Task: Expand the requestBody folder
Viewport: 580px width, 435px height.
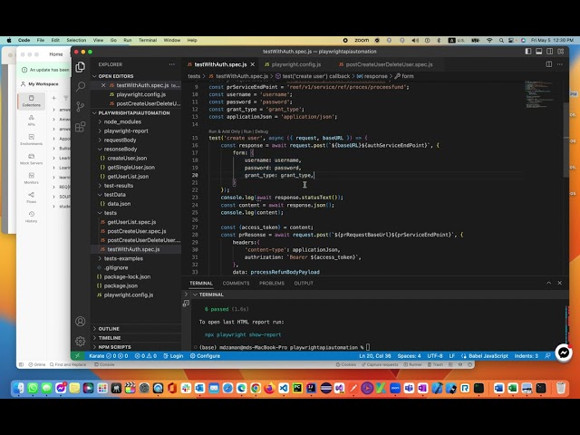Action: click(x=121, y=140)
